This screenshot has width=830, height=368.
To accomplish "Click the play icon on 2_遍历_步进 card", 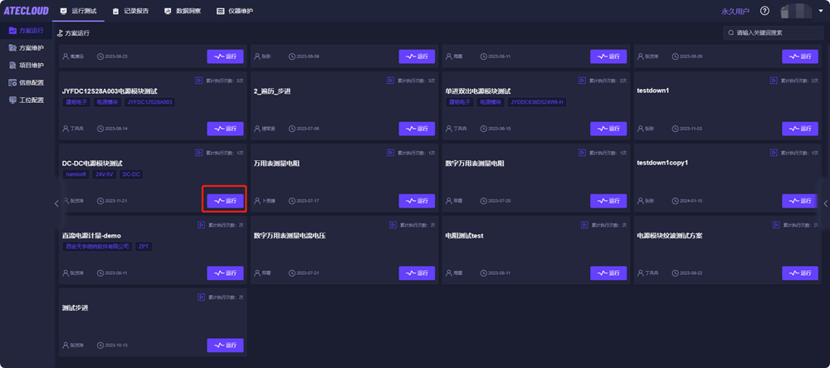I will point(390,81).
